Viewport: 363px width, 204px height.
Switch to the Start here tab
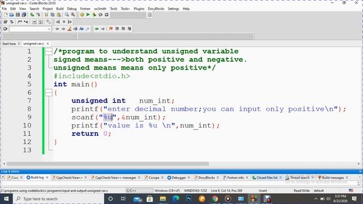pyautogui.click(x=9, y=44)
